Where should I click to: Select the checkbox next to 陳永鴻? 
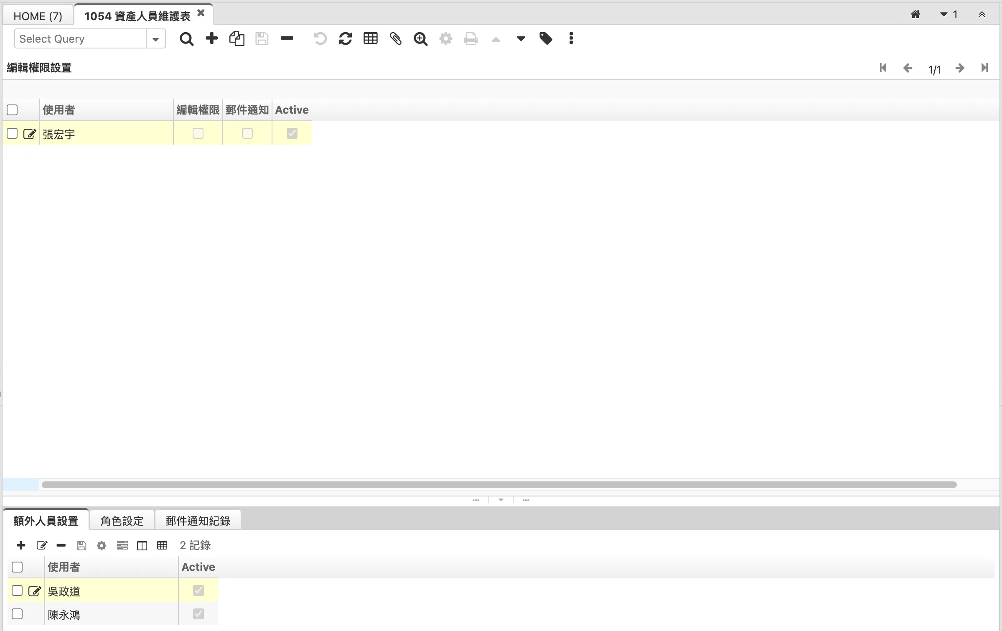[x=17, y=614]
